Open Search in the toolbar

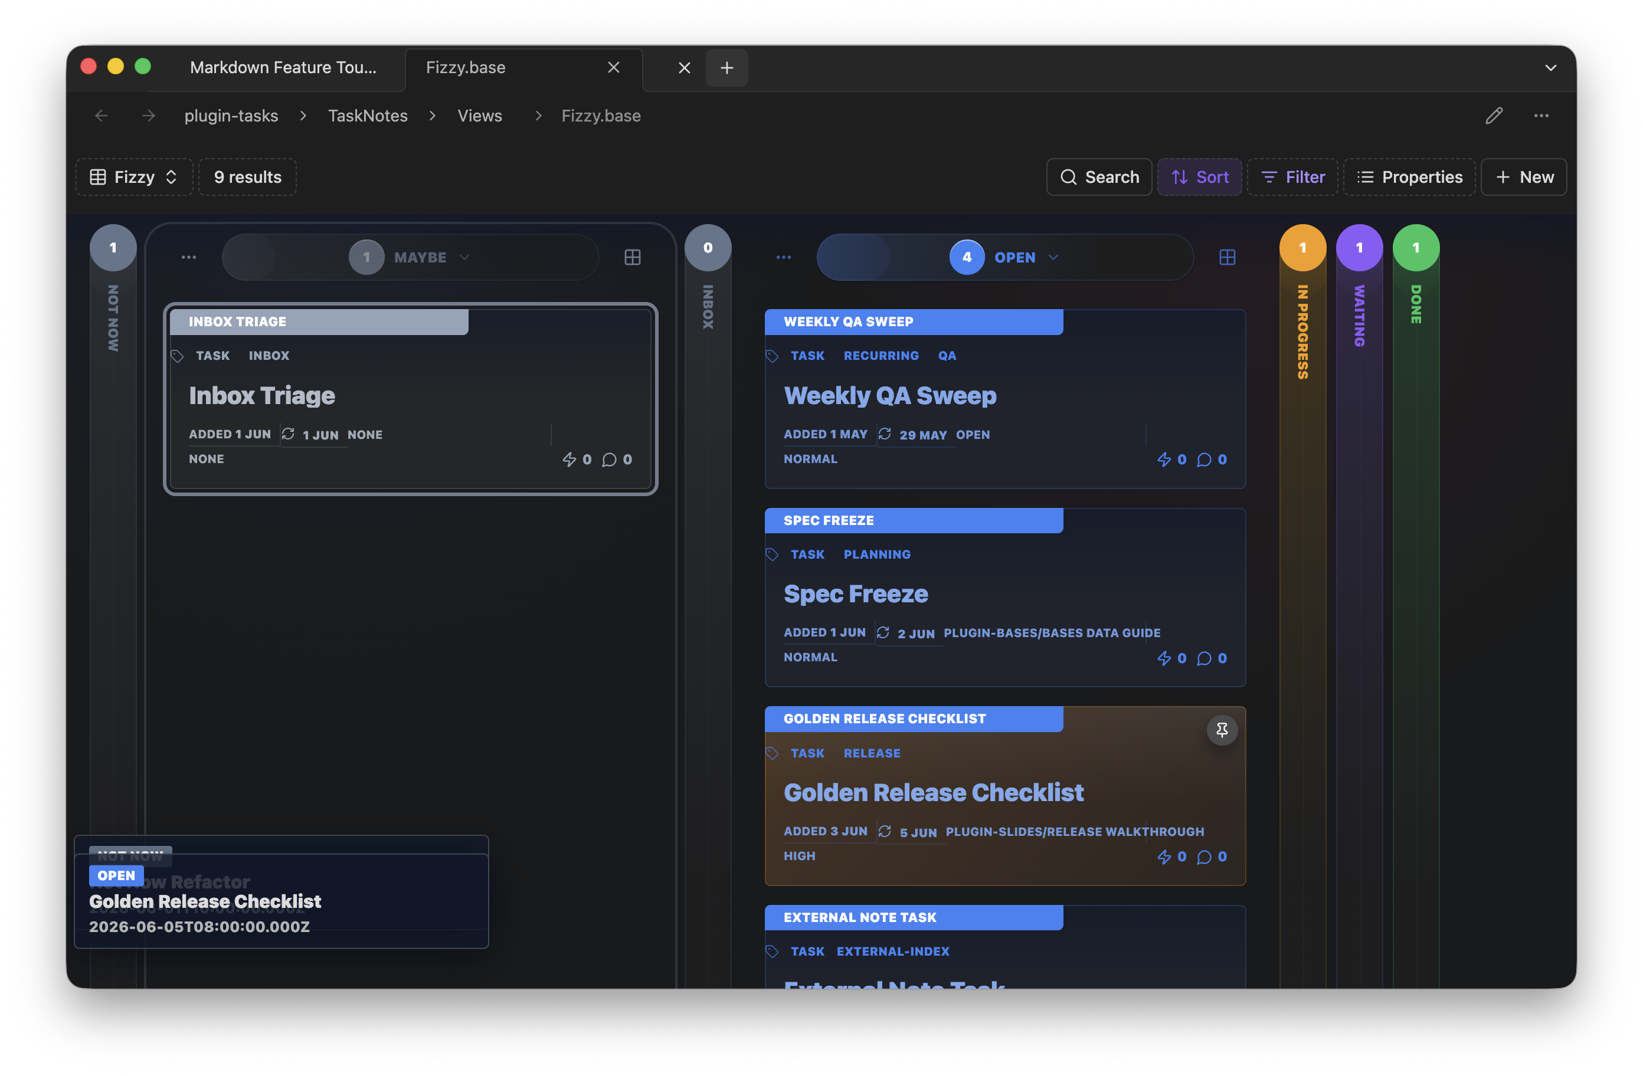click(1099, 178)
